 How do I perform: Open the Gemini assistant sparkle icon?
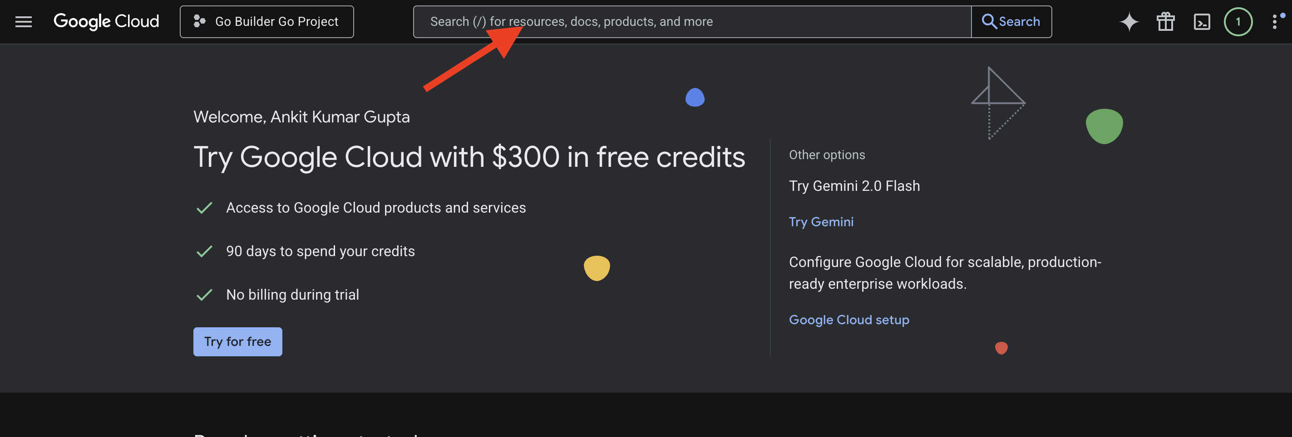[x=1129, y=21]
